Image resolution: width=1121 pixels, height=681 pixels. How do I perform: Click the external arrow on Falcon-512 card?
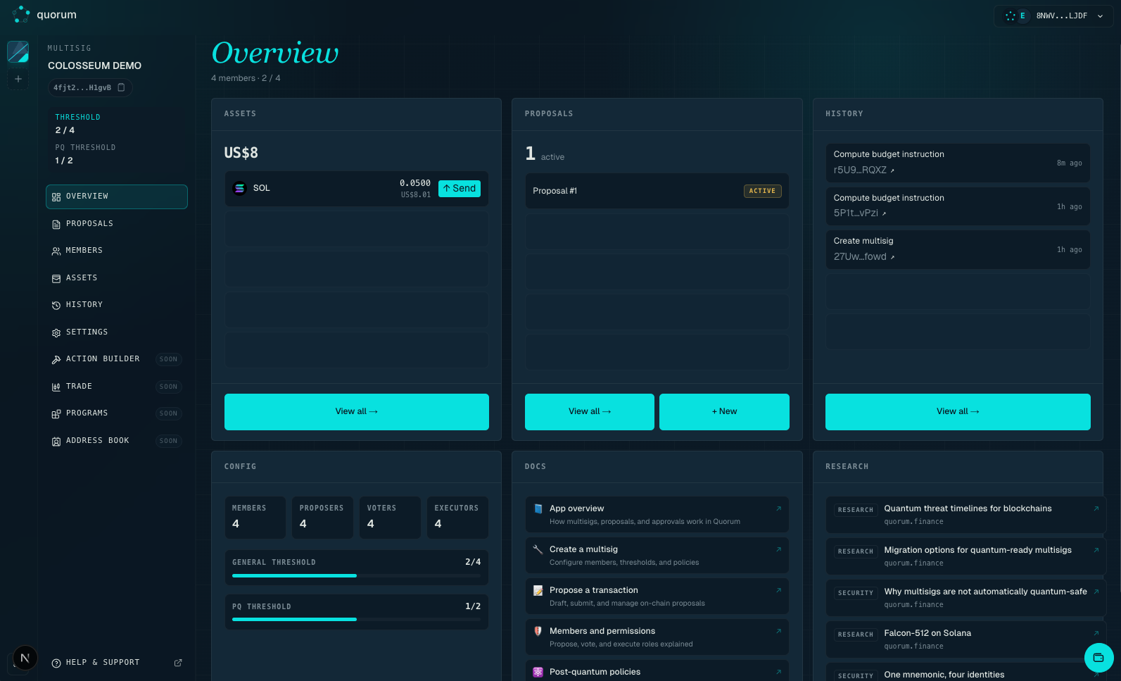pyautogui.click(x=1096, y=633)
